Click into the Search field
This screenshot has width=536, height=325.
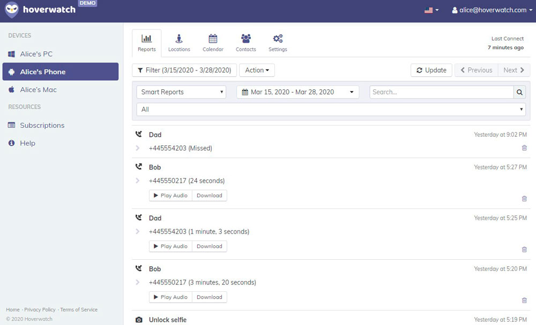click(x=441, y=92)
